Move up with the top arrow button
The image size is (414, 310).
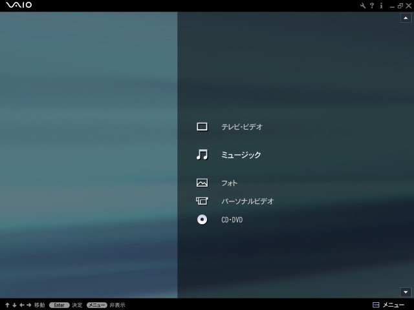[x=406, y=18]
